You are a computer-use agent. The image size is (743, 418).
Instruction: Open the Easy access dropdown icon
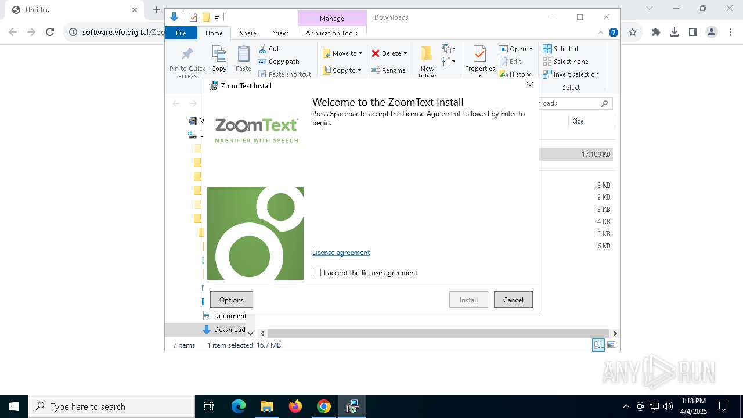pyautogui.click(x=448, y=62)
